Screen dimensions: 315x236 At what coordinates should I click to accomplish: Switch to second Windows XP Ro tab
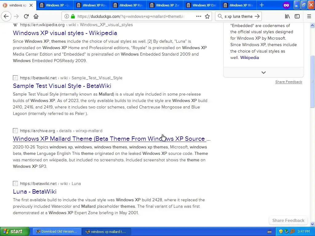pos(128,5)
